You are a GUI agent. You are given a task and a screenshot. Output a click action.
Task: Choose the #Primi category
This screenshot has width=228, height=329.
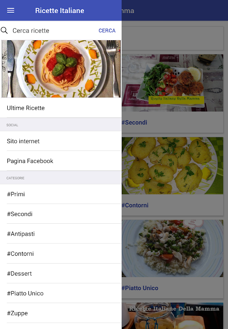61,194
